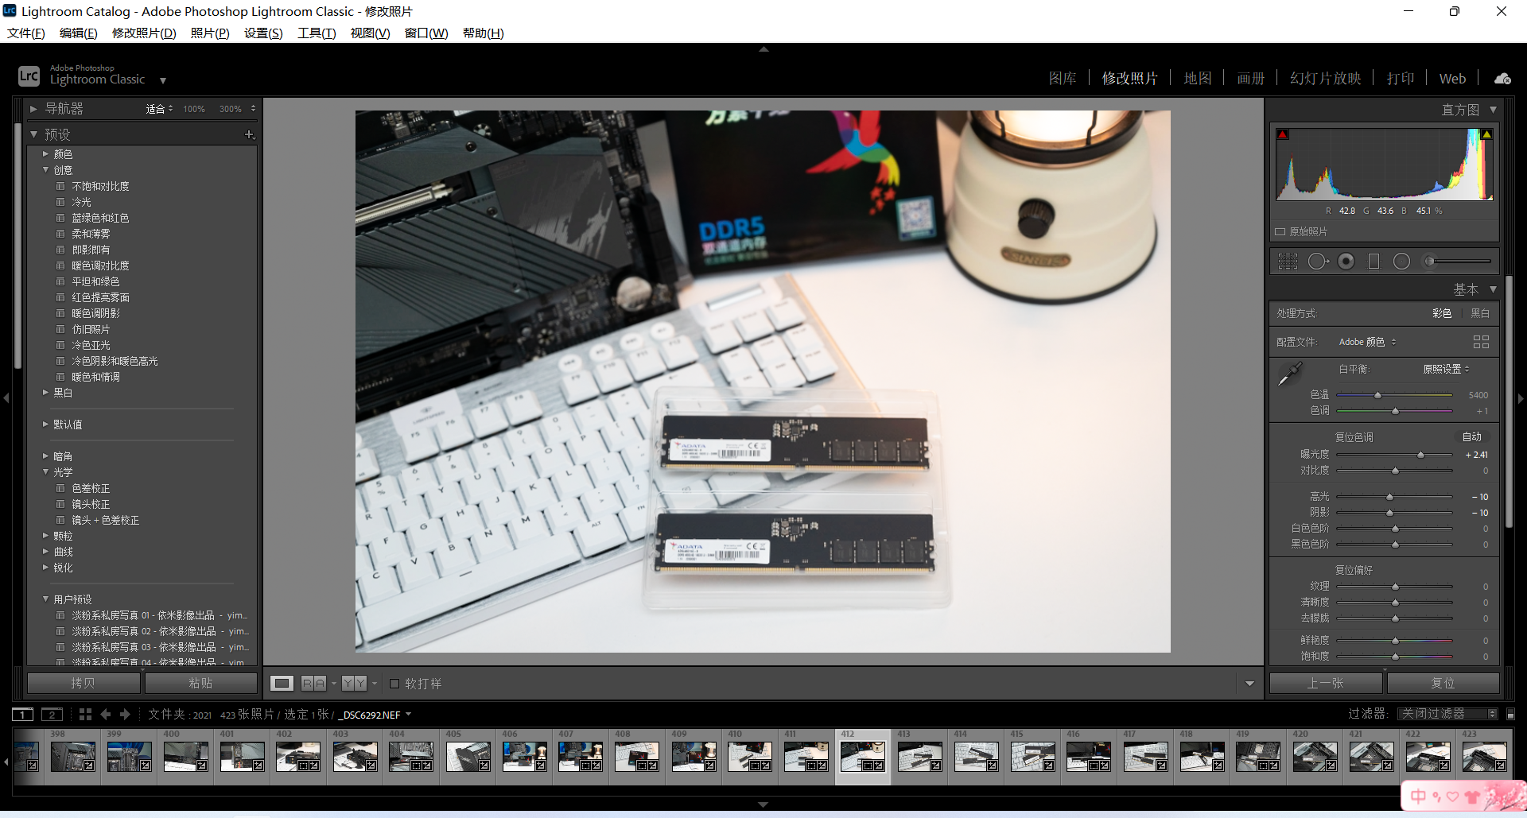Go forward with filmstrip right arrow
The image size is (1527, 818).
124,715
